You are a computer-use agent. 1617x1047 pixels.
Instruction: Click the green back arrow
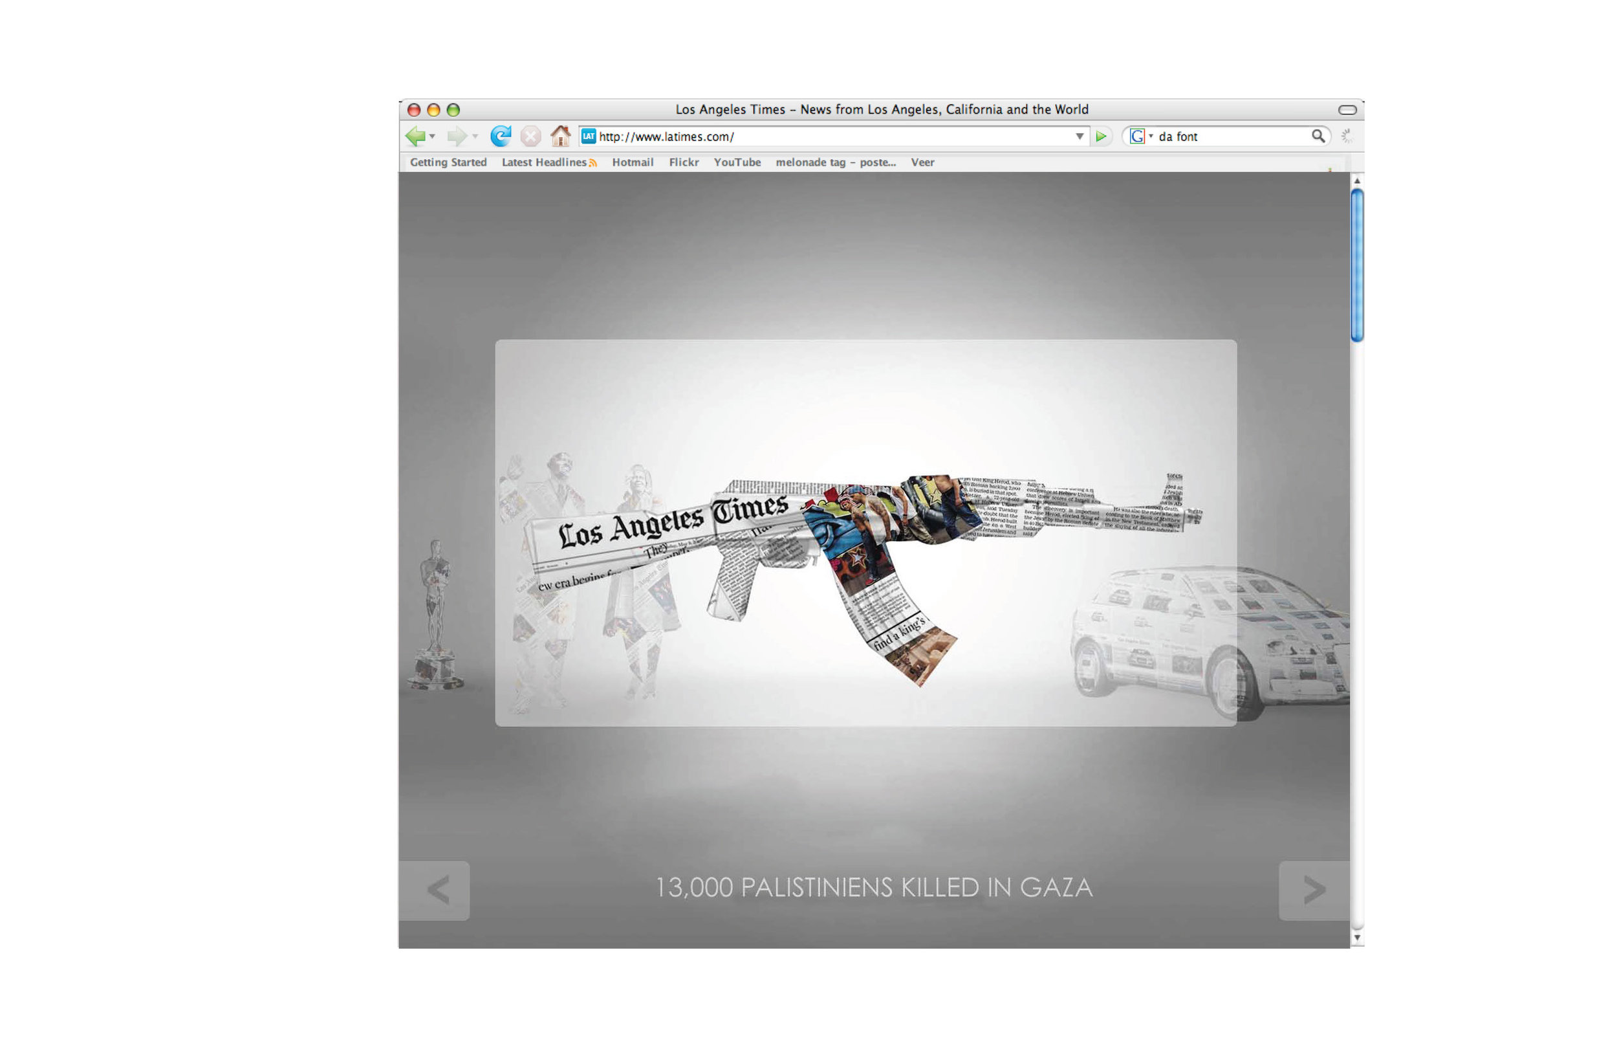415,137
